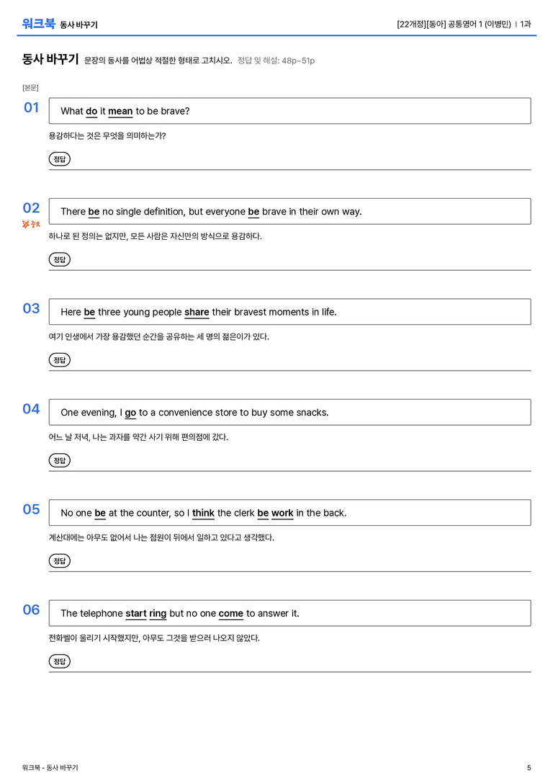Click the blue 워크북 header logo
Viewport: 553px width, 783px height.
(x=38, y=23)
